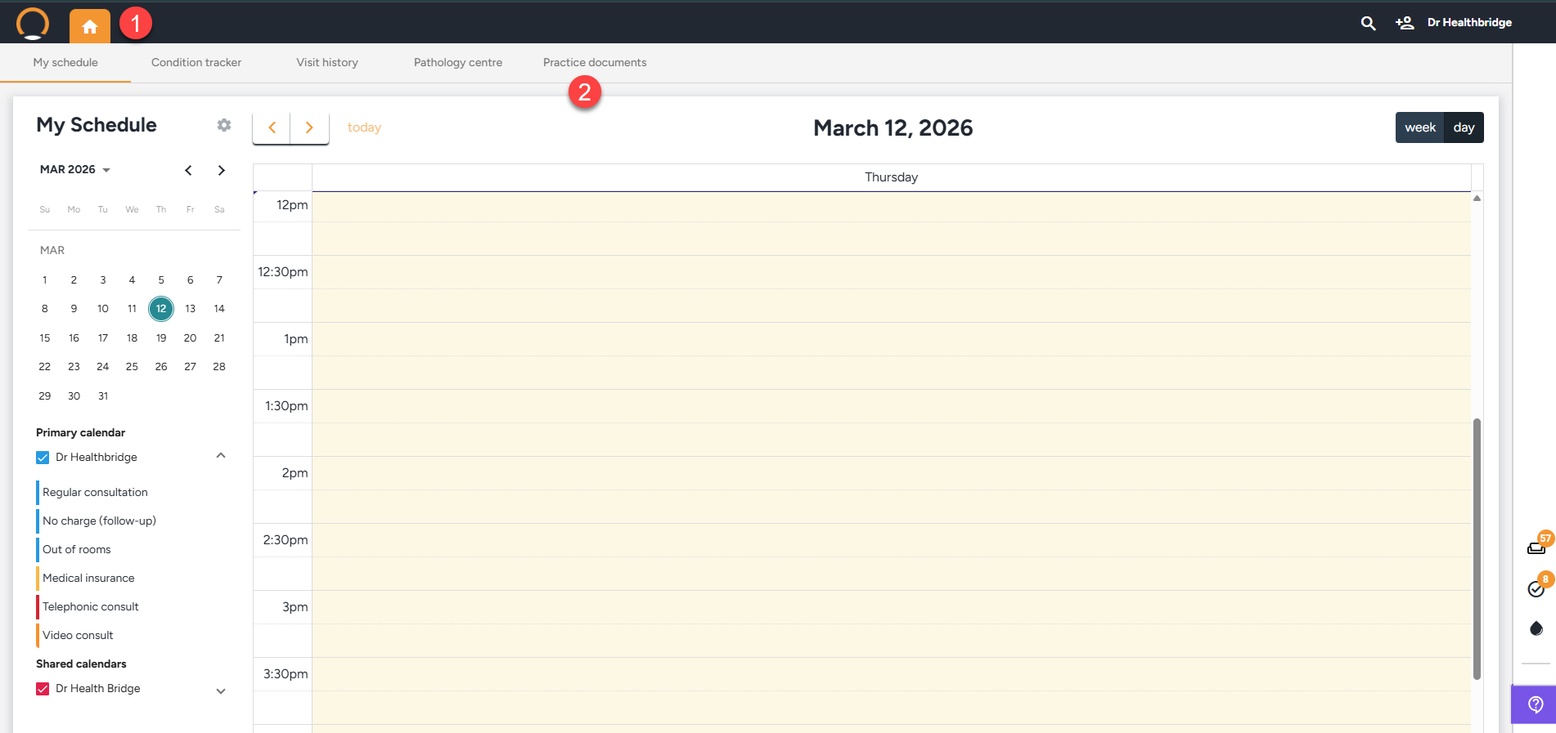Open the Condition tracker tab

pyautogui.click(x=196, y=63)
